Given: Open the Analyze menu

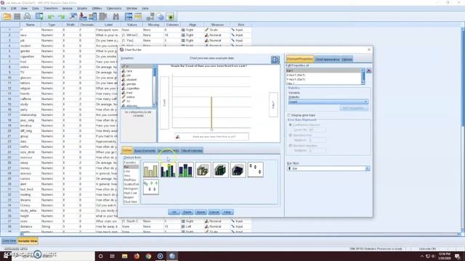Looking at the screenshot, I should coord(68,8).
